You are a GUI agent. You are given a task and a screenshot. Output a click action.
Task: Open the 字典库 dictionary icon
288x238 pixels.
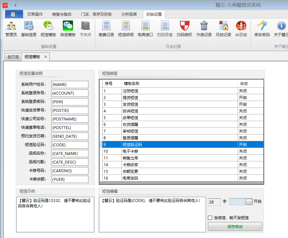[86, 29]
